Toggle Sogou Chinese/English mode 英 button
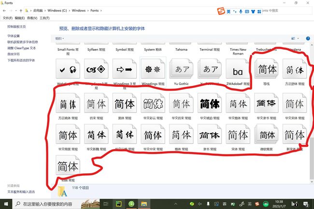The image size is (314, 209). 228,12
